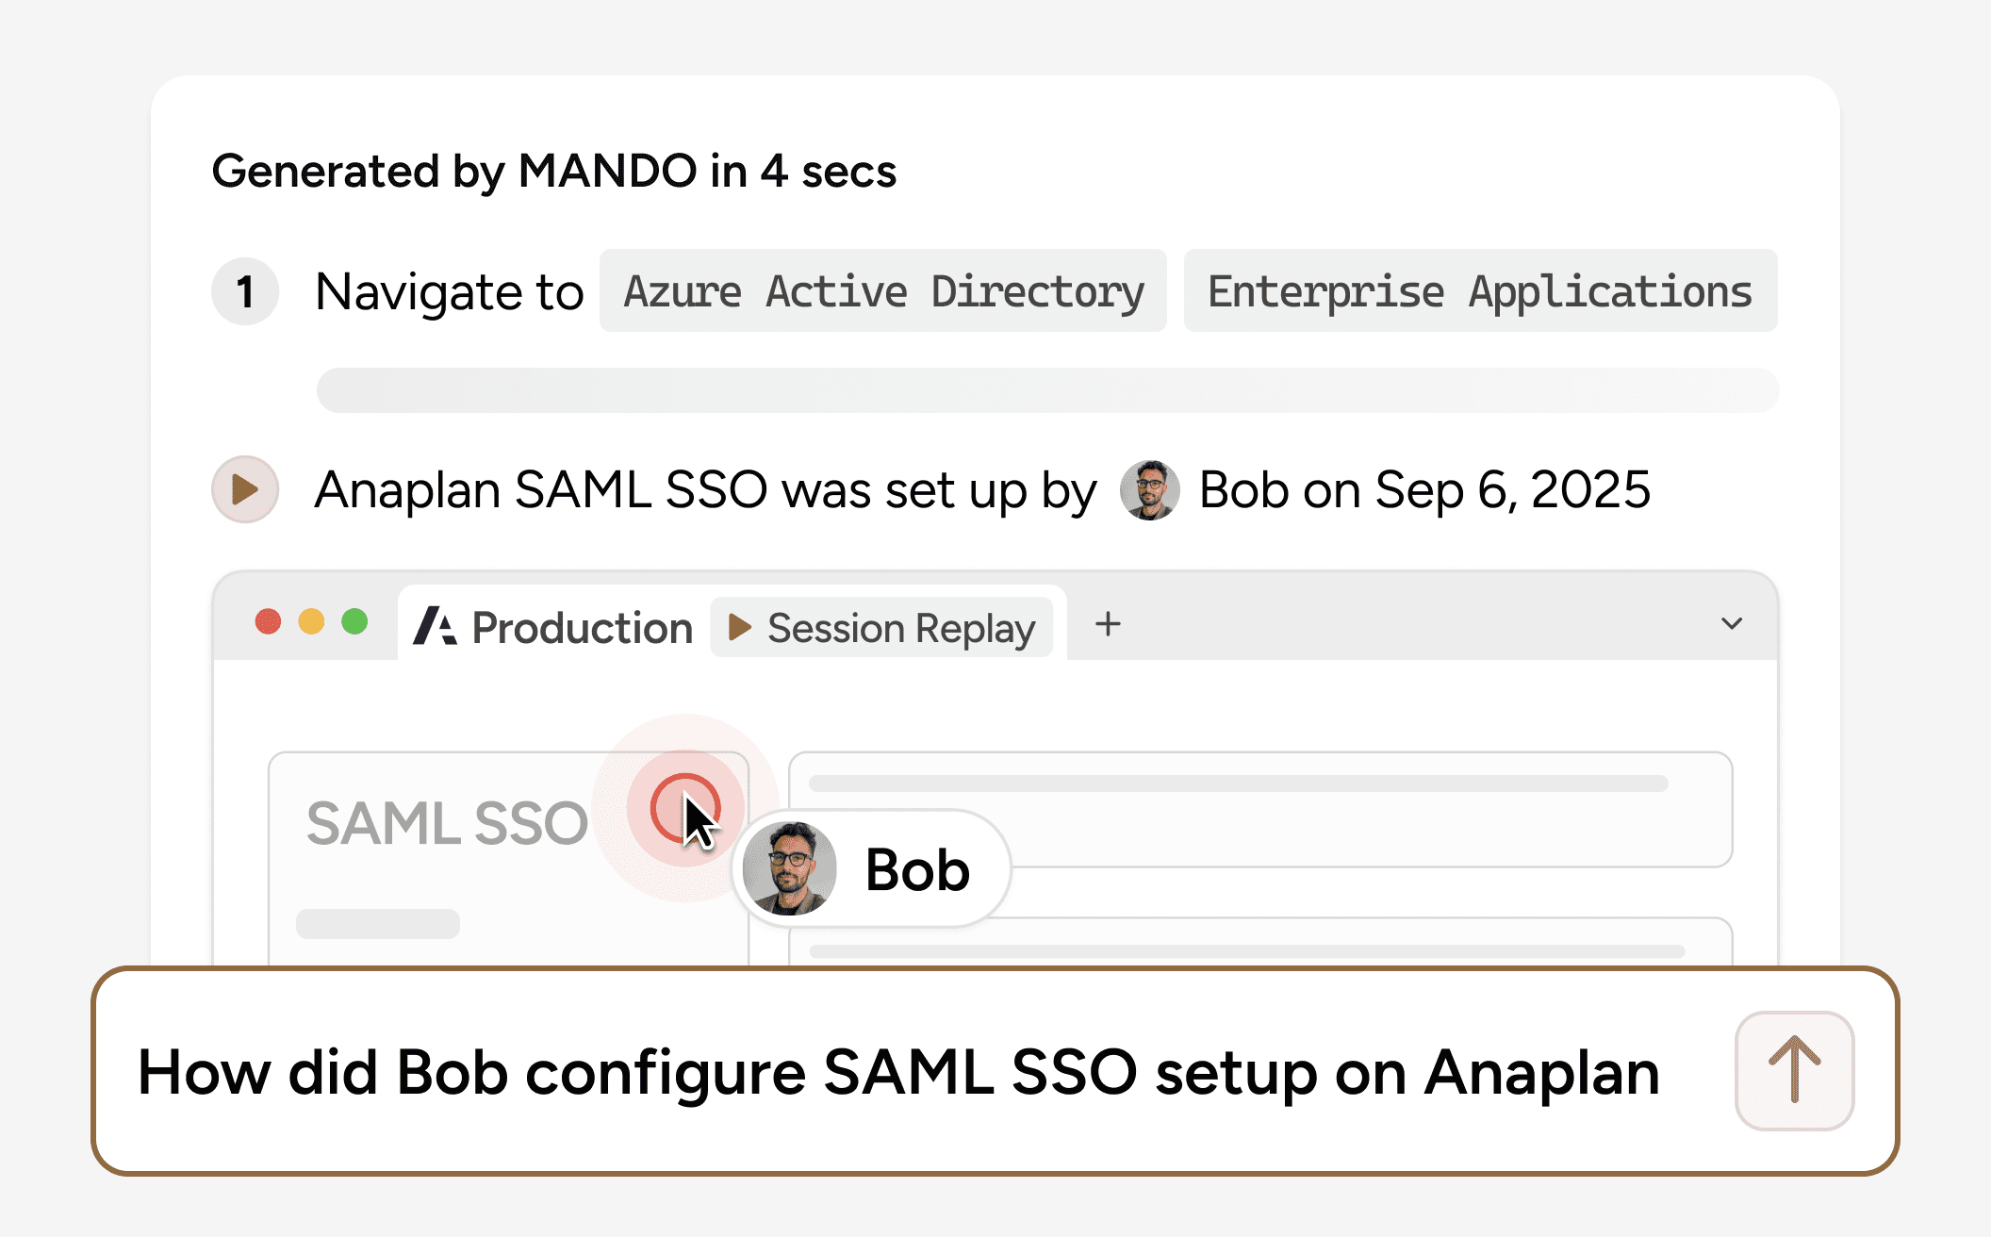The height and width of the screenshot is (1237, 1991).
Task: Click the green maximize dot
Action: pos(354,622)
